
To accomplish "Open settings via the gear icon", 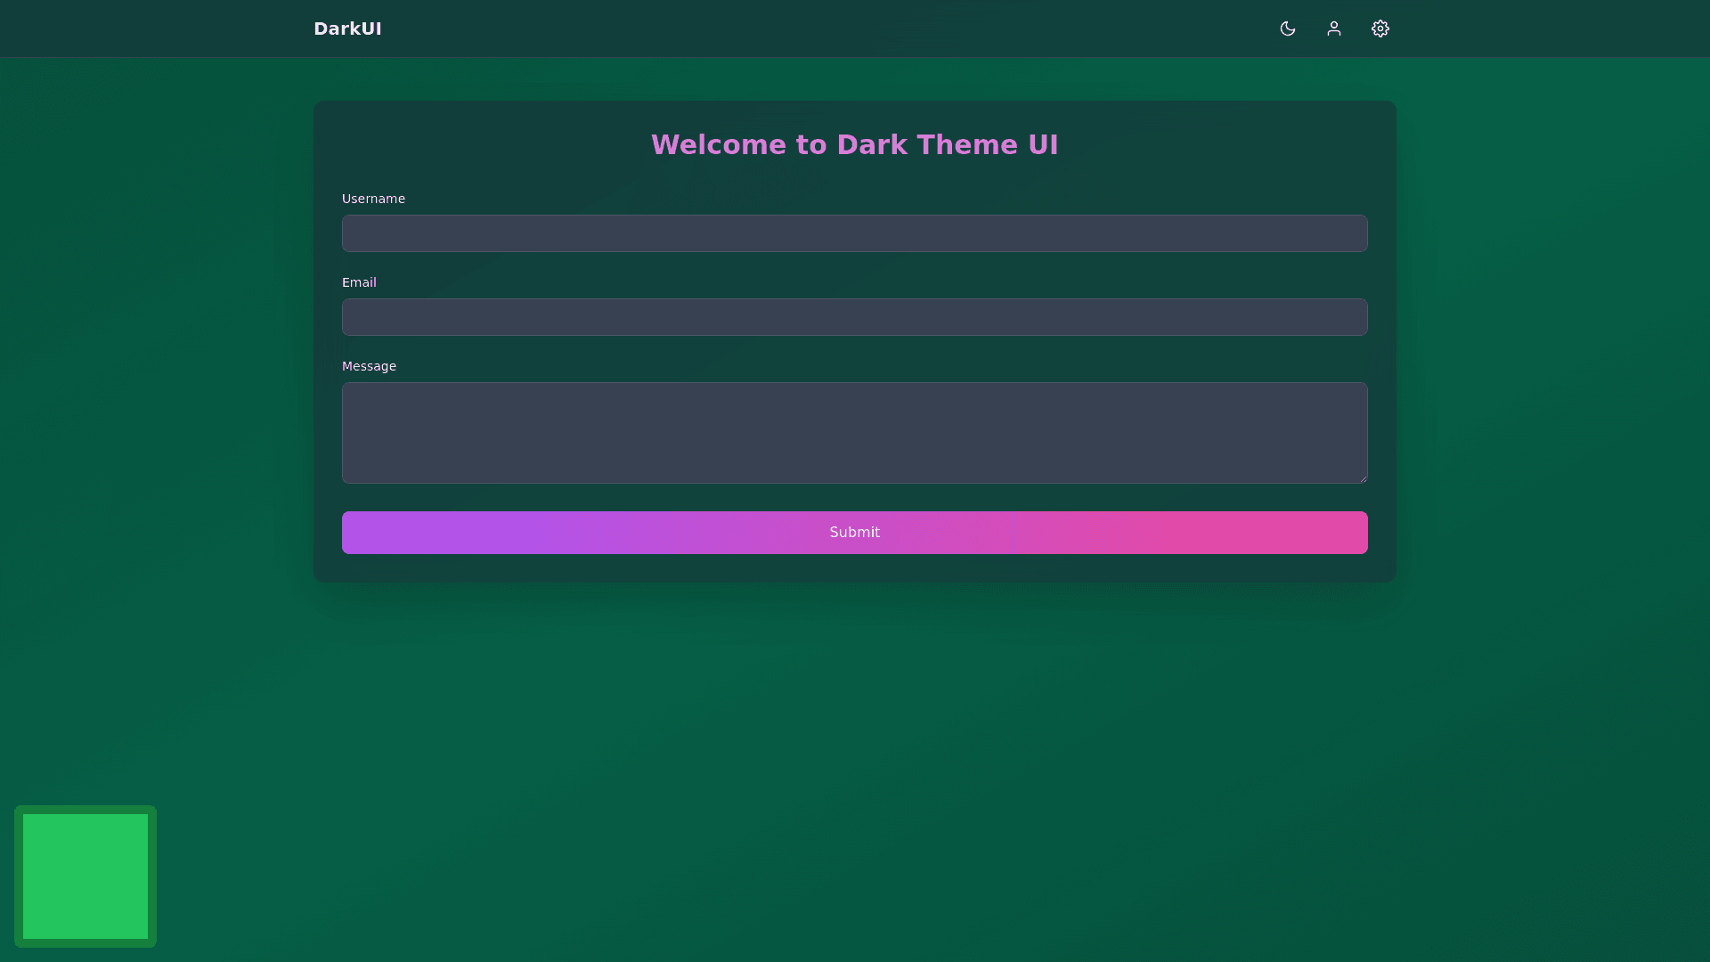I will (x=1380, y=29).
